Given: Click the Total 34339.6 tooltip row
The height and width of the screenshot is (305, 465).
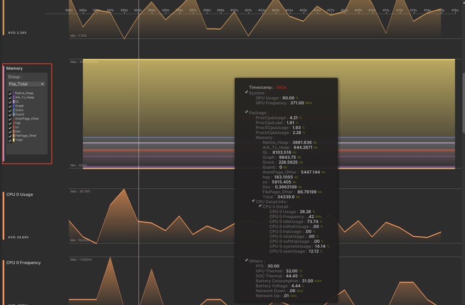Looking at the screenshot, I should pyautogui.click(x=281, y=197).
